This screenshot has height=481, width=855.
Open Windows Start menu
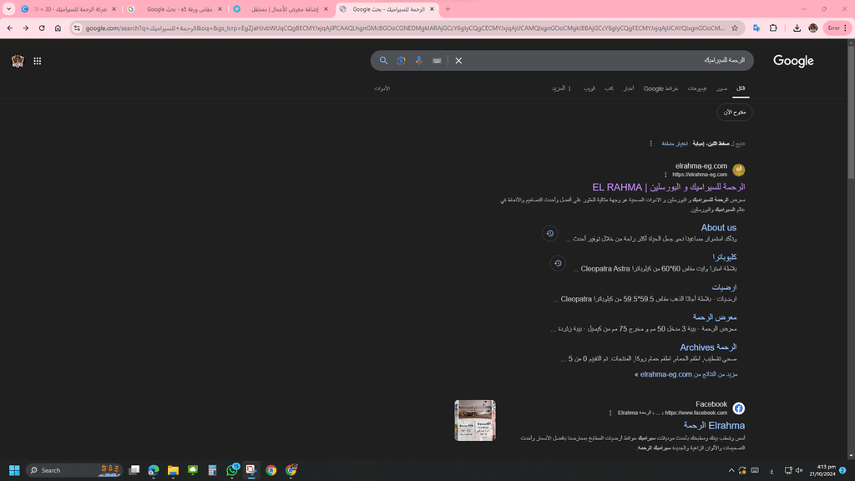pyautogui.click(x=14, y=470)
